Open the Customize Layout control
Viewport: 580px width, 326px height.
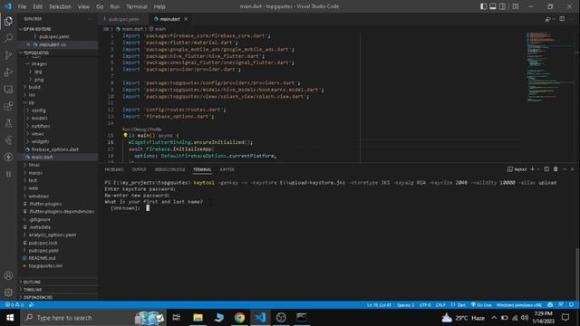pyautogui.click(x=516, y=6)
